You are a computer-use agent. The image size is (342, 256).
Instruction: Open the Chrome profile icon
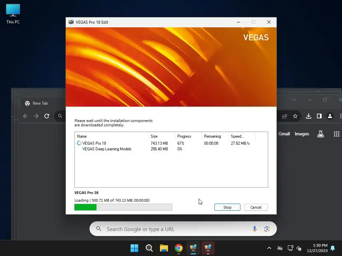[x=330, y=116]
